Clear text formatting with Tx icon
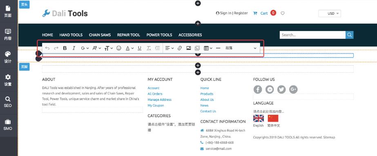The height and width of the screenshot is (156, 377). 149,48
